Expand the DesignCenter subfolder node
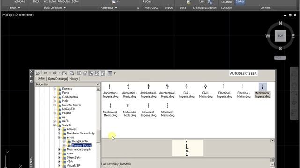The image size is (300, 168). (64, 141)
